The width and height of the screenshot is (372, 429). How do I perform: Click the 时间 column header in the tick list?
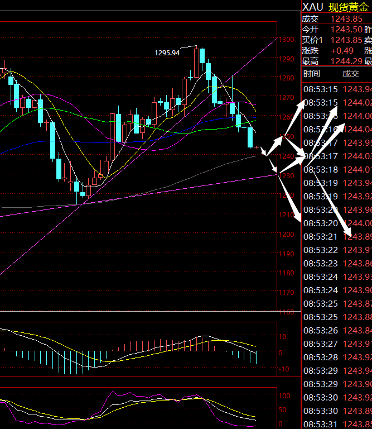click(312, 74)
